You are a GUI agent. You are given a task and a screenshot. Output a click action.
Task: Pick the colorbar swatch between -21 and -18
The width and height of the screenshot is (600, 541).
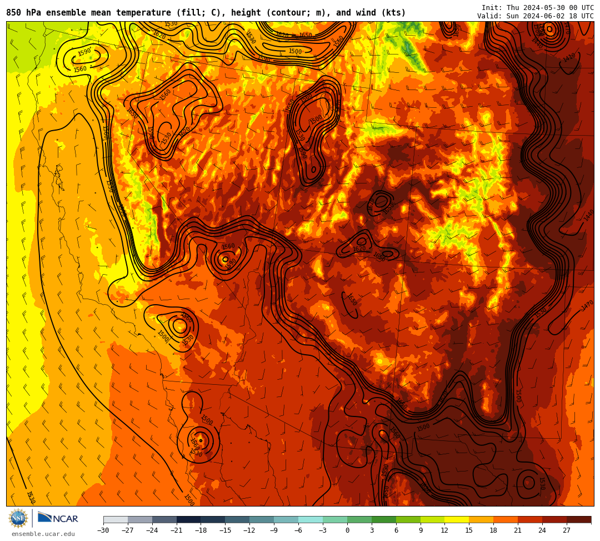pos(189,519)
